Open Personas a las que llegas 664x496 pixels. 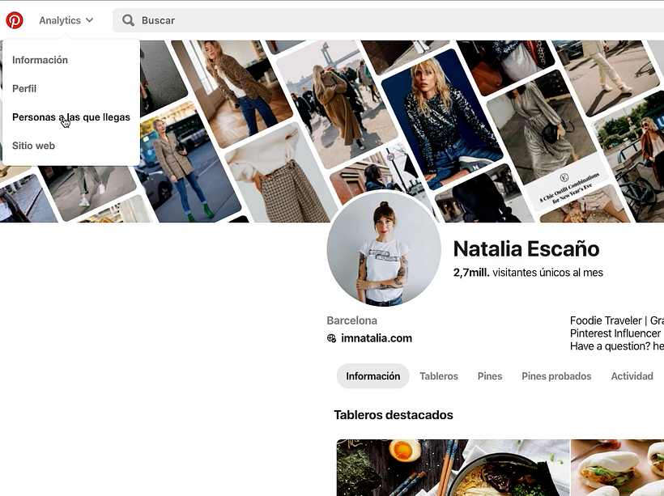pos(71,117)
